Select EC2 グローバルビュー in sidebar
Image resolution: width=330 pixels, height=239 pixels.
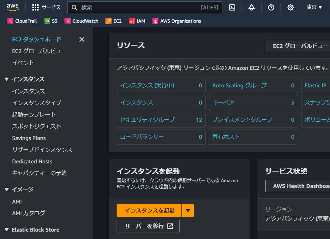(x=39, y=51)
